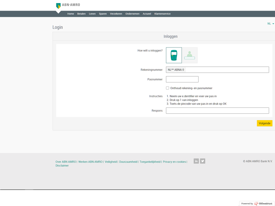This screenshot has width=275, height=206.
Task: Select the e.dentifier login method icon
Action: [x=174, y=55]
